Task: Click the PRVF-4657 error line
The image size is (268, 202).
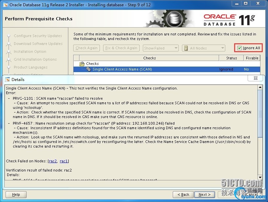Action: point(94,123)
